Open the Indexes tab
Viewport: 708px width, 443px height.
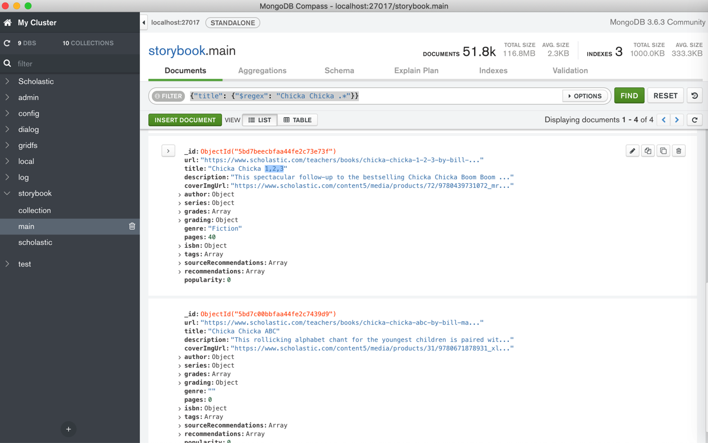(x=493, y=71)
